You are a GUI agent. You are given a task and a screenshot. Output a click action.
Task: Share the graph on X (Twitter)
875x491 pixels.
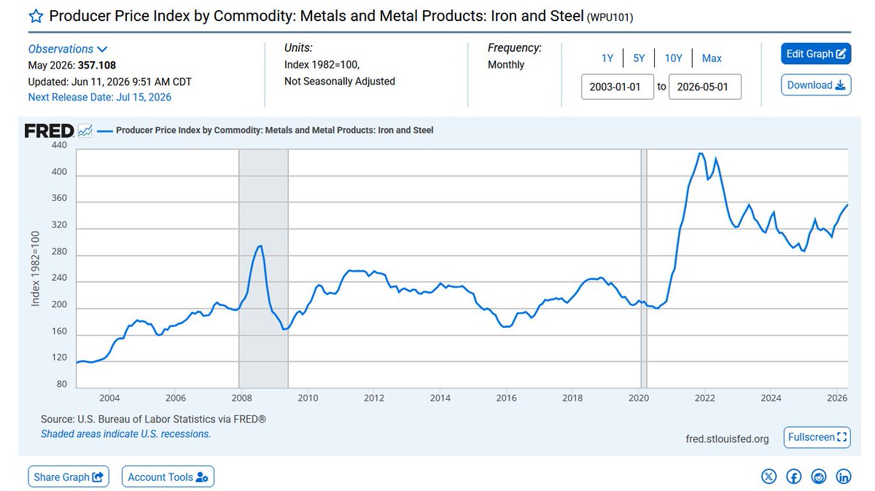tap(769, 476)
